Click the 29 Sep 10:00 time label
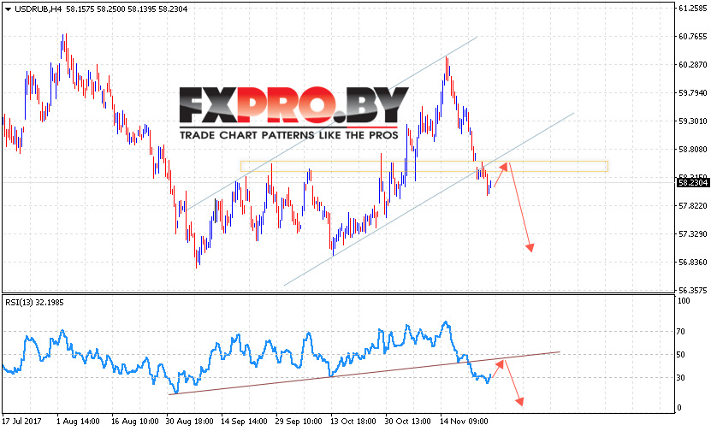Screen dimensions: 711x431 (299, 421)
